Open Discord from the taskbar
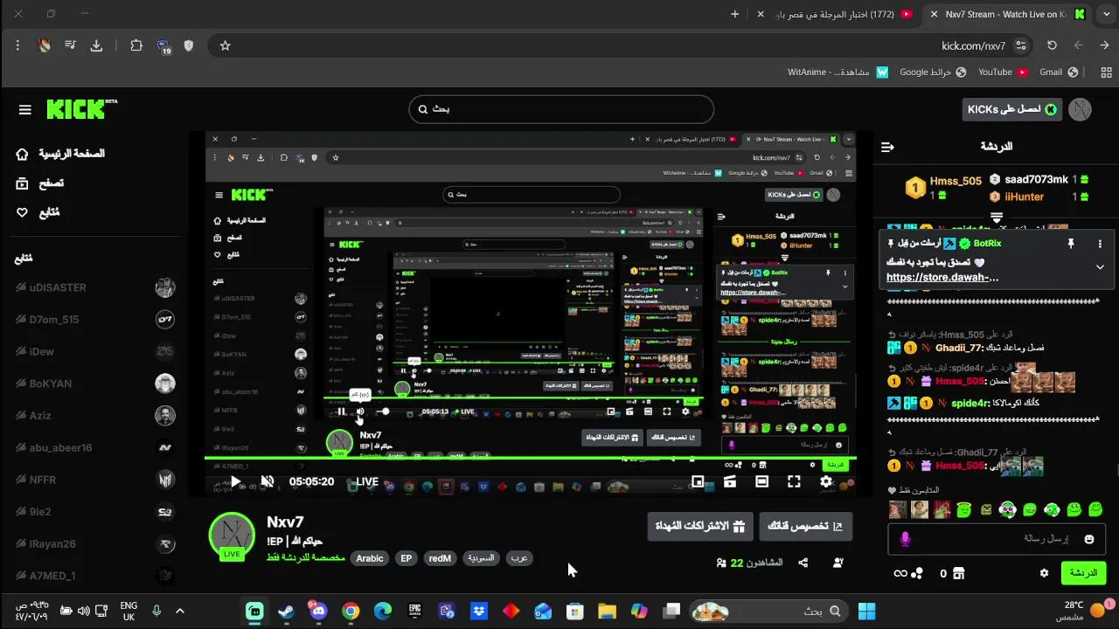Image resolution: width=1119 pixels, height=629 pixels. 317,612
